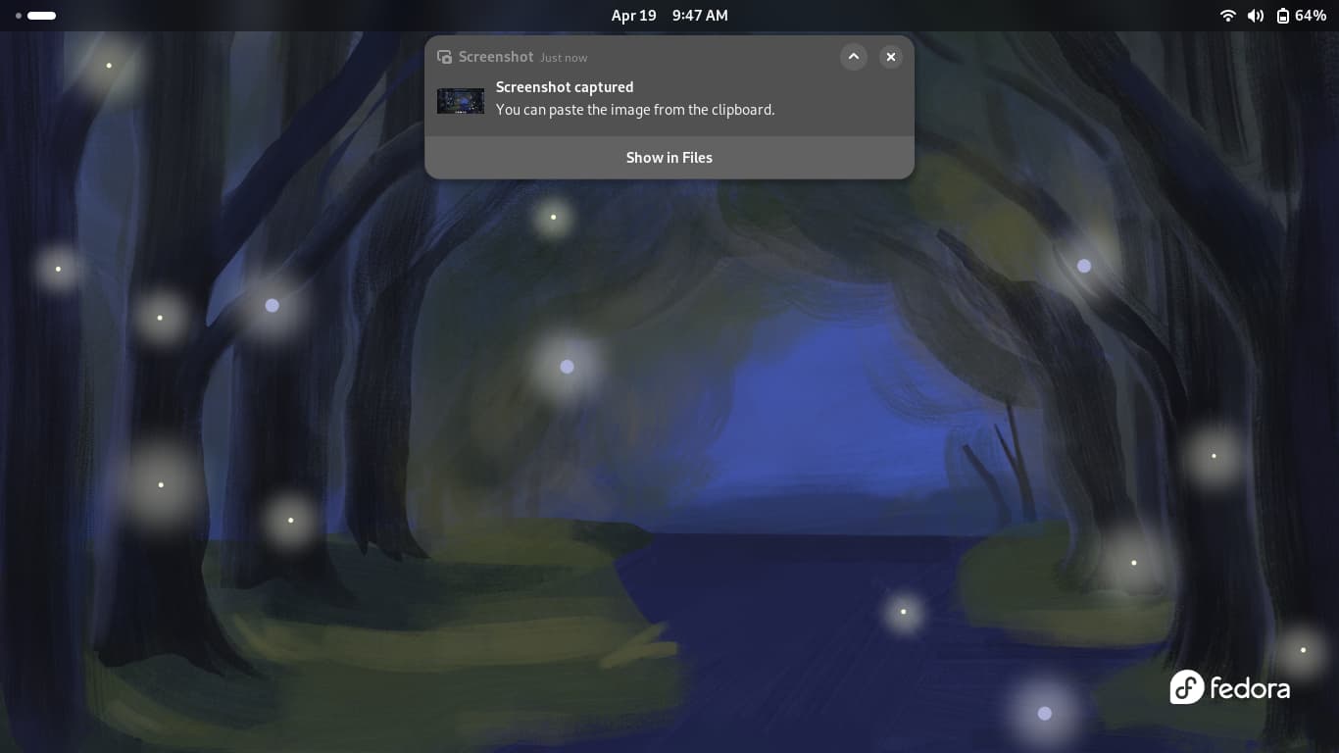The width and height of the screenshot is (1339, 753).
Task: Open calendar from date and time
Action: [669, 16]
